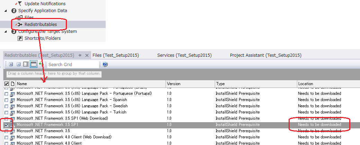Expand all groups in grid toolbar

[x=11, y=64]
